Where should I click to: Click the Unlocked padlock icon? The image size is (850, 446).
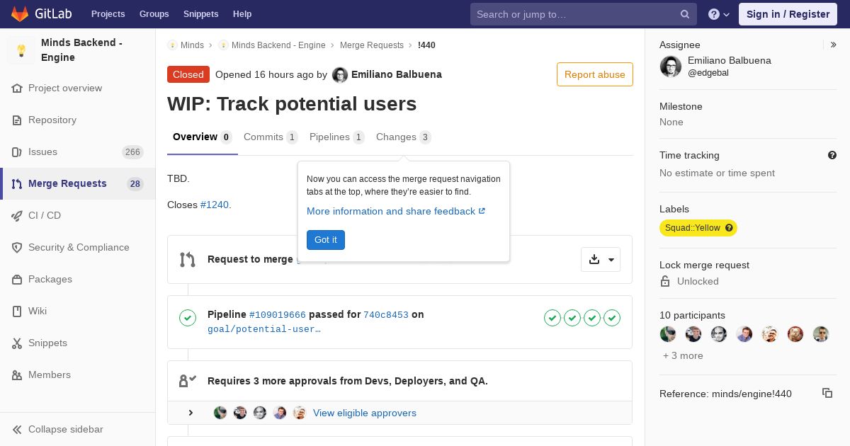point(665,281)
